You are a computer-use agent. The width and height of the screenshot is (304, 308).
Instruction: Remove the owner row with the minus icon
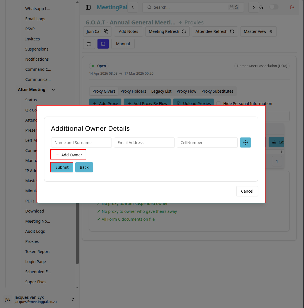click(x=246, y=142)
